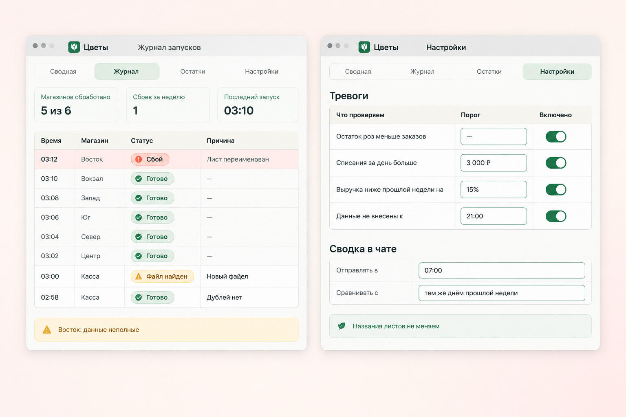Image resolution: width=626 pixels, height=417 pixels.
Task: Click the Файл найден status badge
Action: click(162, 277)
